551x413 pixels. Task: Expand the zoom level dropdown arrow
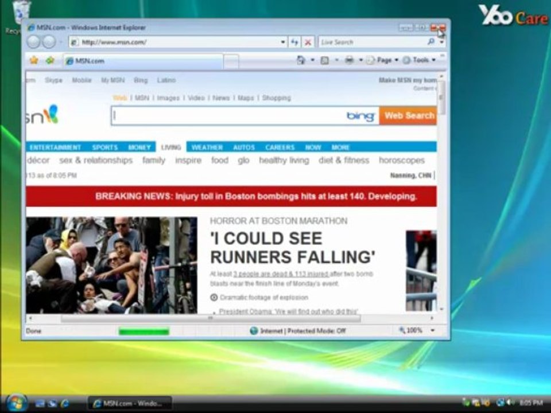click(x=433, y=330)
